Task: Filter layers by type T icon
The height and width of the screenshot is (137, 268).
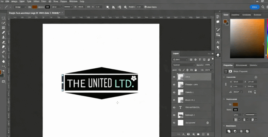Action: [199, 60]
